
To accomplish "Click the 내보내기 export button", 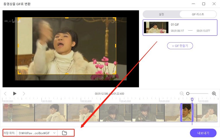I will pyautogui.click(x=203, y=133).
